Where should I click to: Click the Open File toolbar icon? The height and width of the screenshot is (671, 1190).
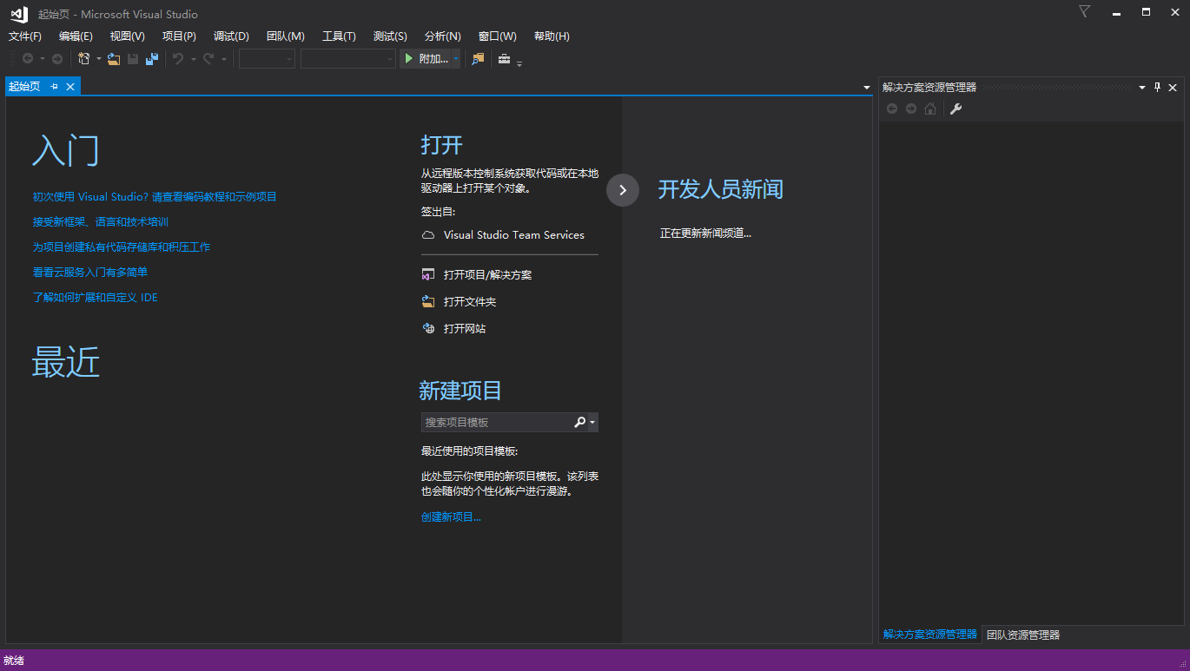[114, 58]
